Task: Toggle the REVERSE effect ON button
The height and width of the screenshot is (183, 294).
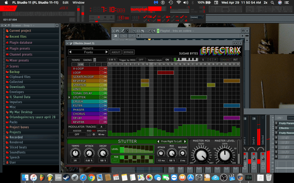Action: point(105,81)
